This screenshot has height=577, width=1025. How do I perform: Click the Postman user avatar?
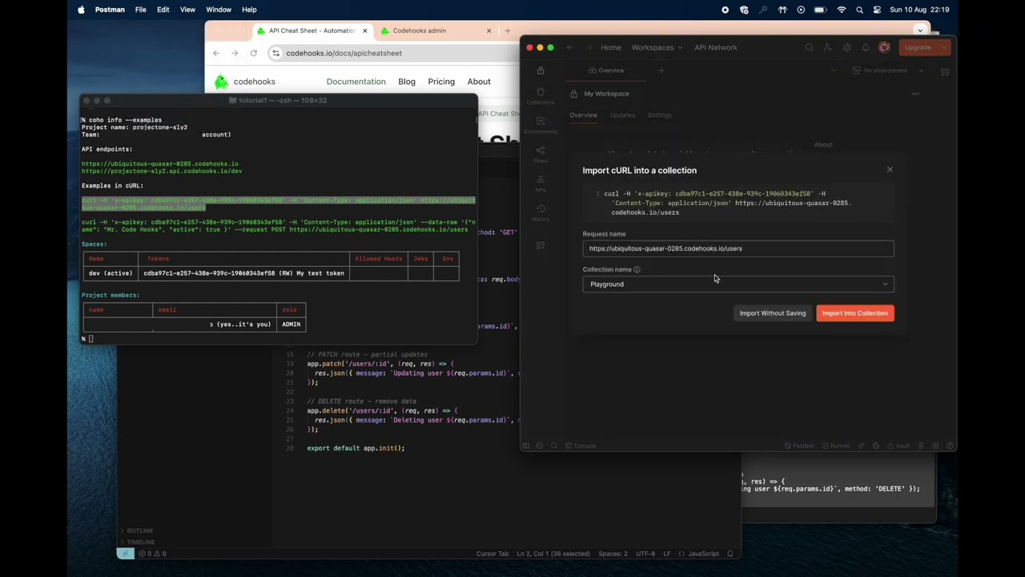(884, 47)
